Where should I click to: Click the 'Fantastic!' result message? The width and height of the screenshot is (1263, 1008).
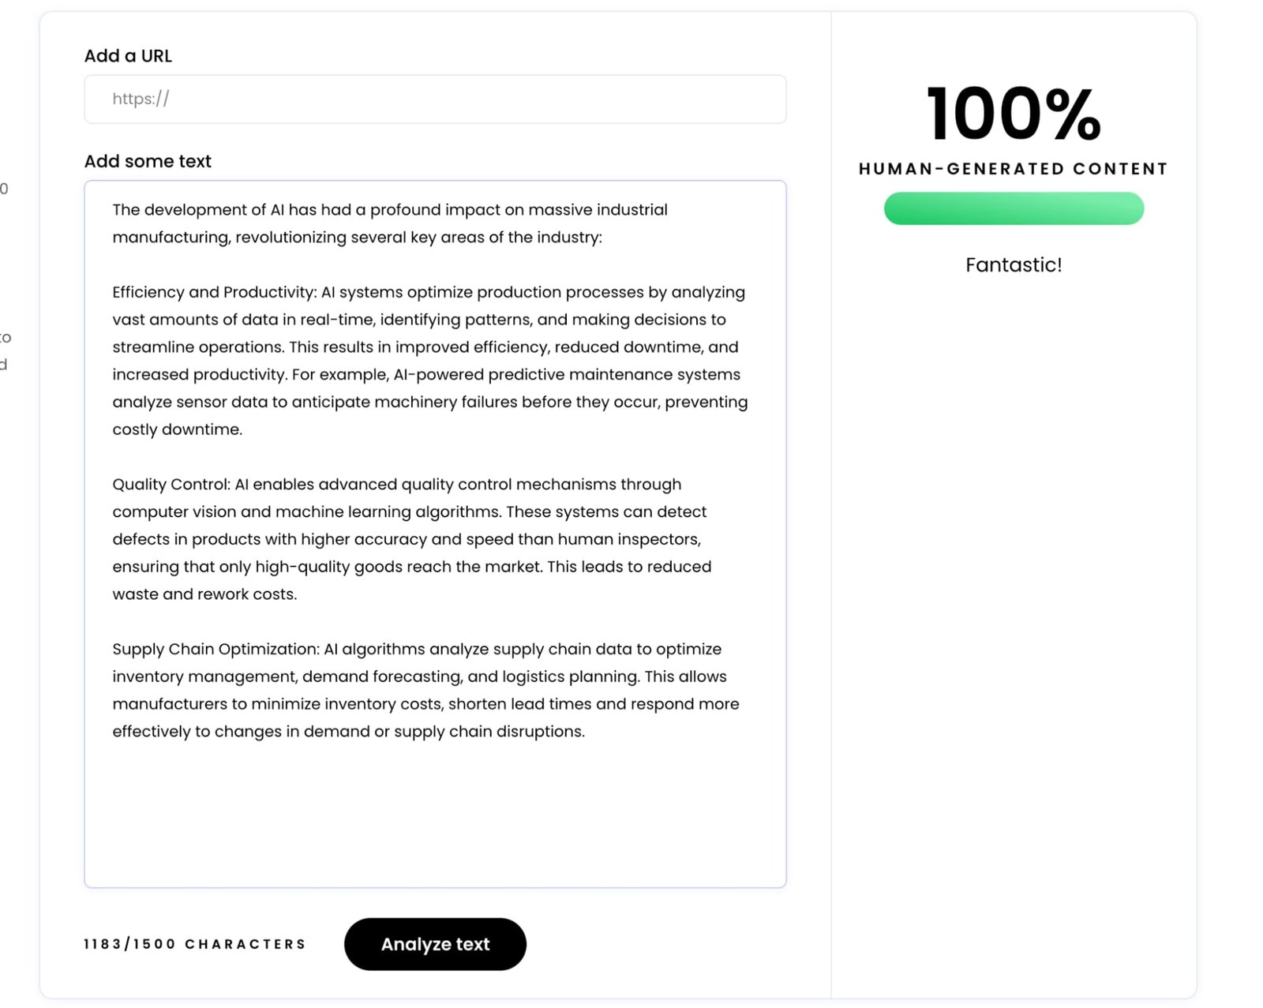[x=1014, y=265]
